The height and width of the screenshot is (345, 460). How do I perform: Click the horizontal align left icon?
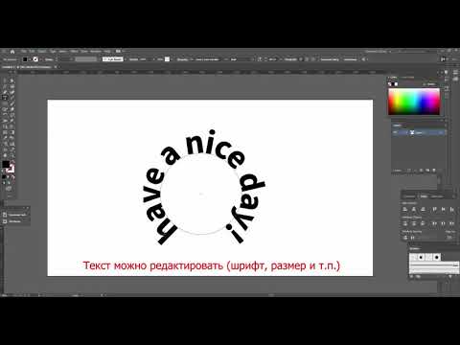pos(405,210)
